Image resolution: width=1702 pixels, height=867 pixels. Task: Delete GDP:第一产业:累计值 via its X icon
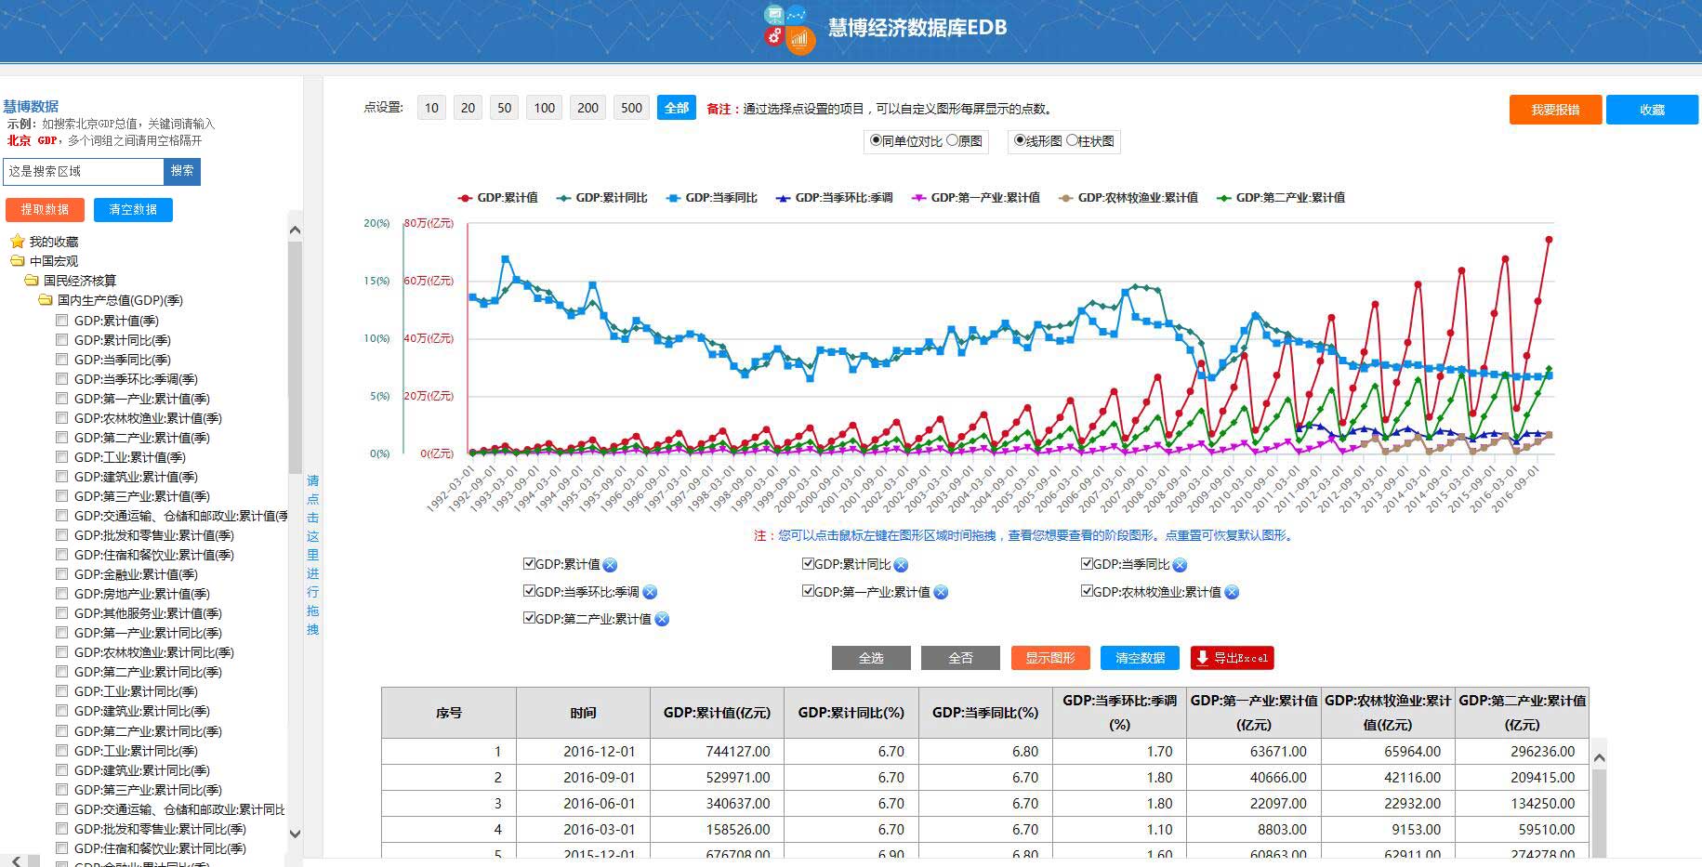(941, 593)
